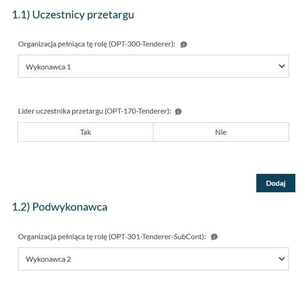Select "Nie" for Lider uczestnika przetargu
This screenshot has width=305, height=287.
click(221, 132)
